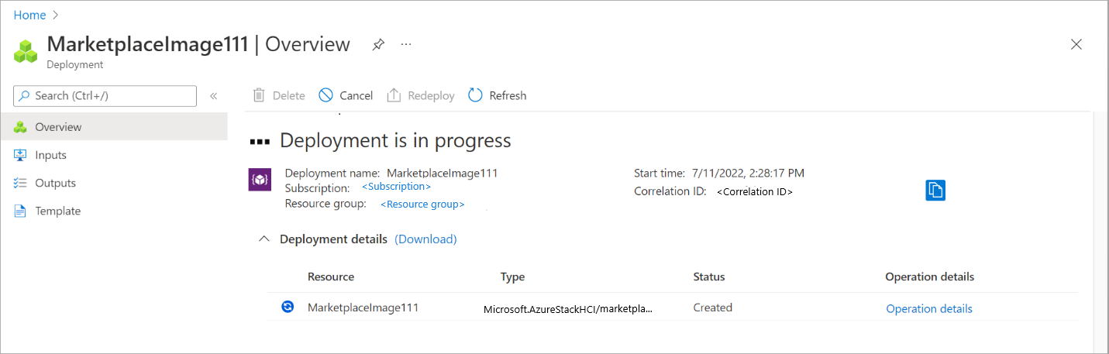This screenshot has height=354, width=1109.
Task: Open the Subscription link
Action: click(396, 187)
